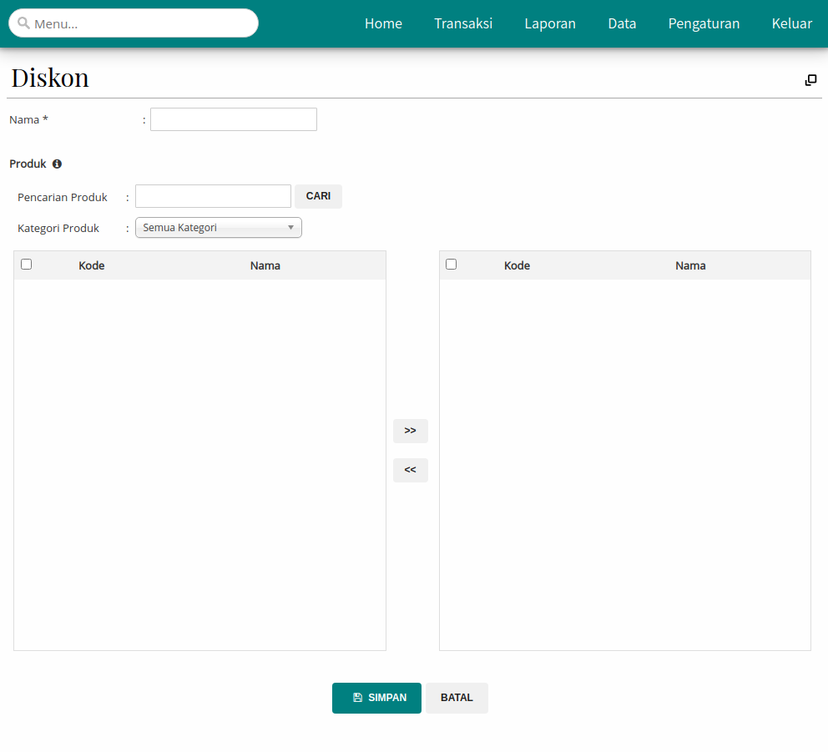The height and width of the screenshot is (752, 828).
Task: Focus the Pencarian Produk text field
Action: 213,196
